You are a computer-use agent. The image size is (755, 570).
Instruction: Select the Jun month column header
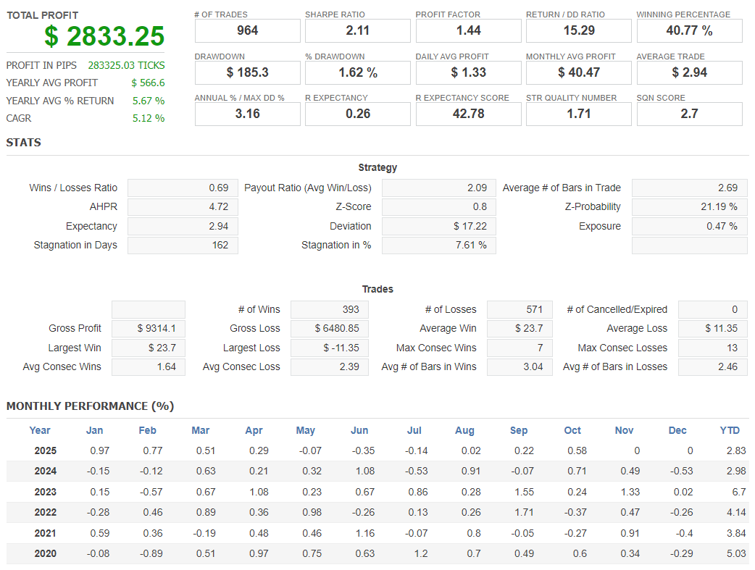coord(359,430)
